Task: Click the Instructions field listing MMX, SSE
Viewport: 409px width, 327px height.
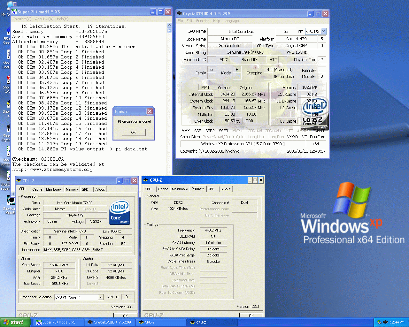Action: click(x=88, y=250)
